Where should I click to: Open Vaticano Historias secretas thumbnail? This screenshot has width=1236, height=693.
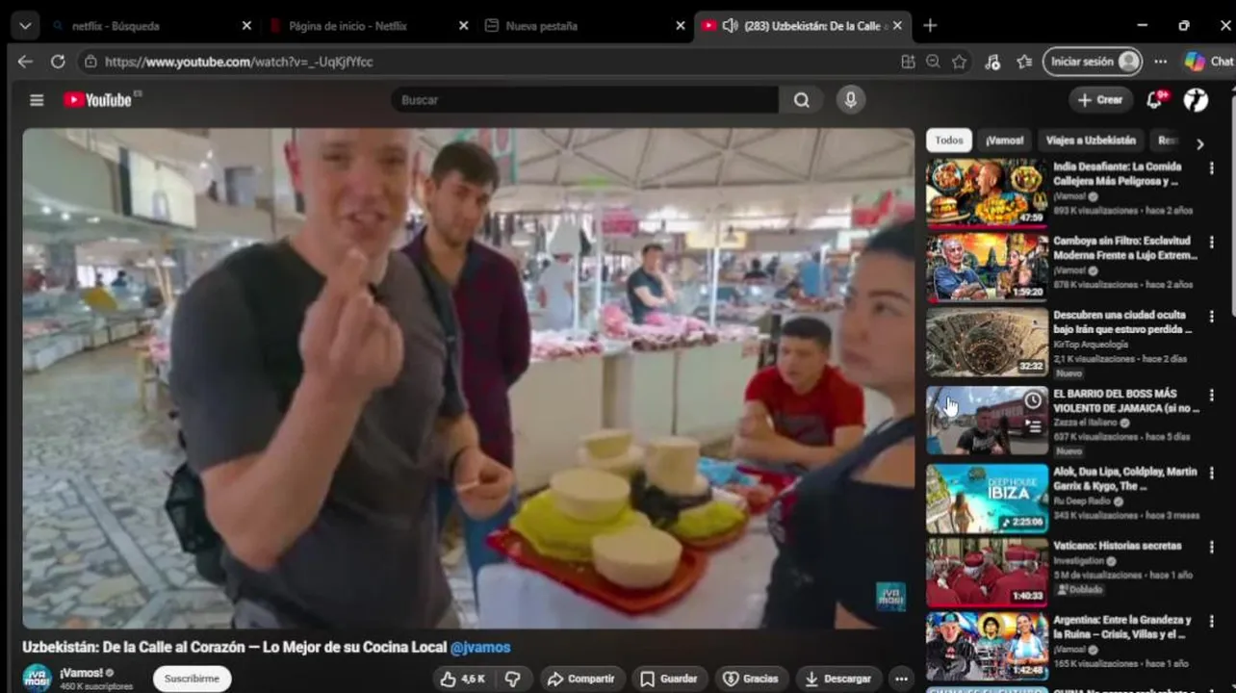tap(987, 573)
